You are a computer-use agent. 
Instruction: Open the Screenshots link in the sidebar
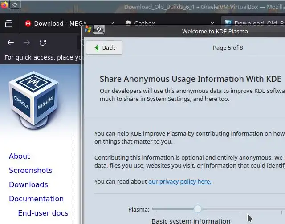coord(31,170)
